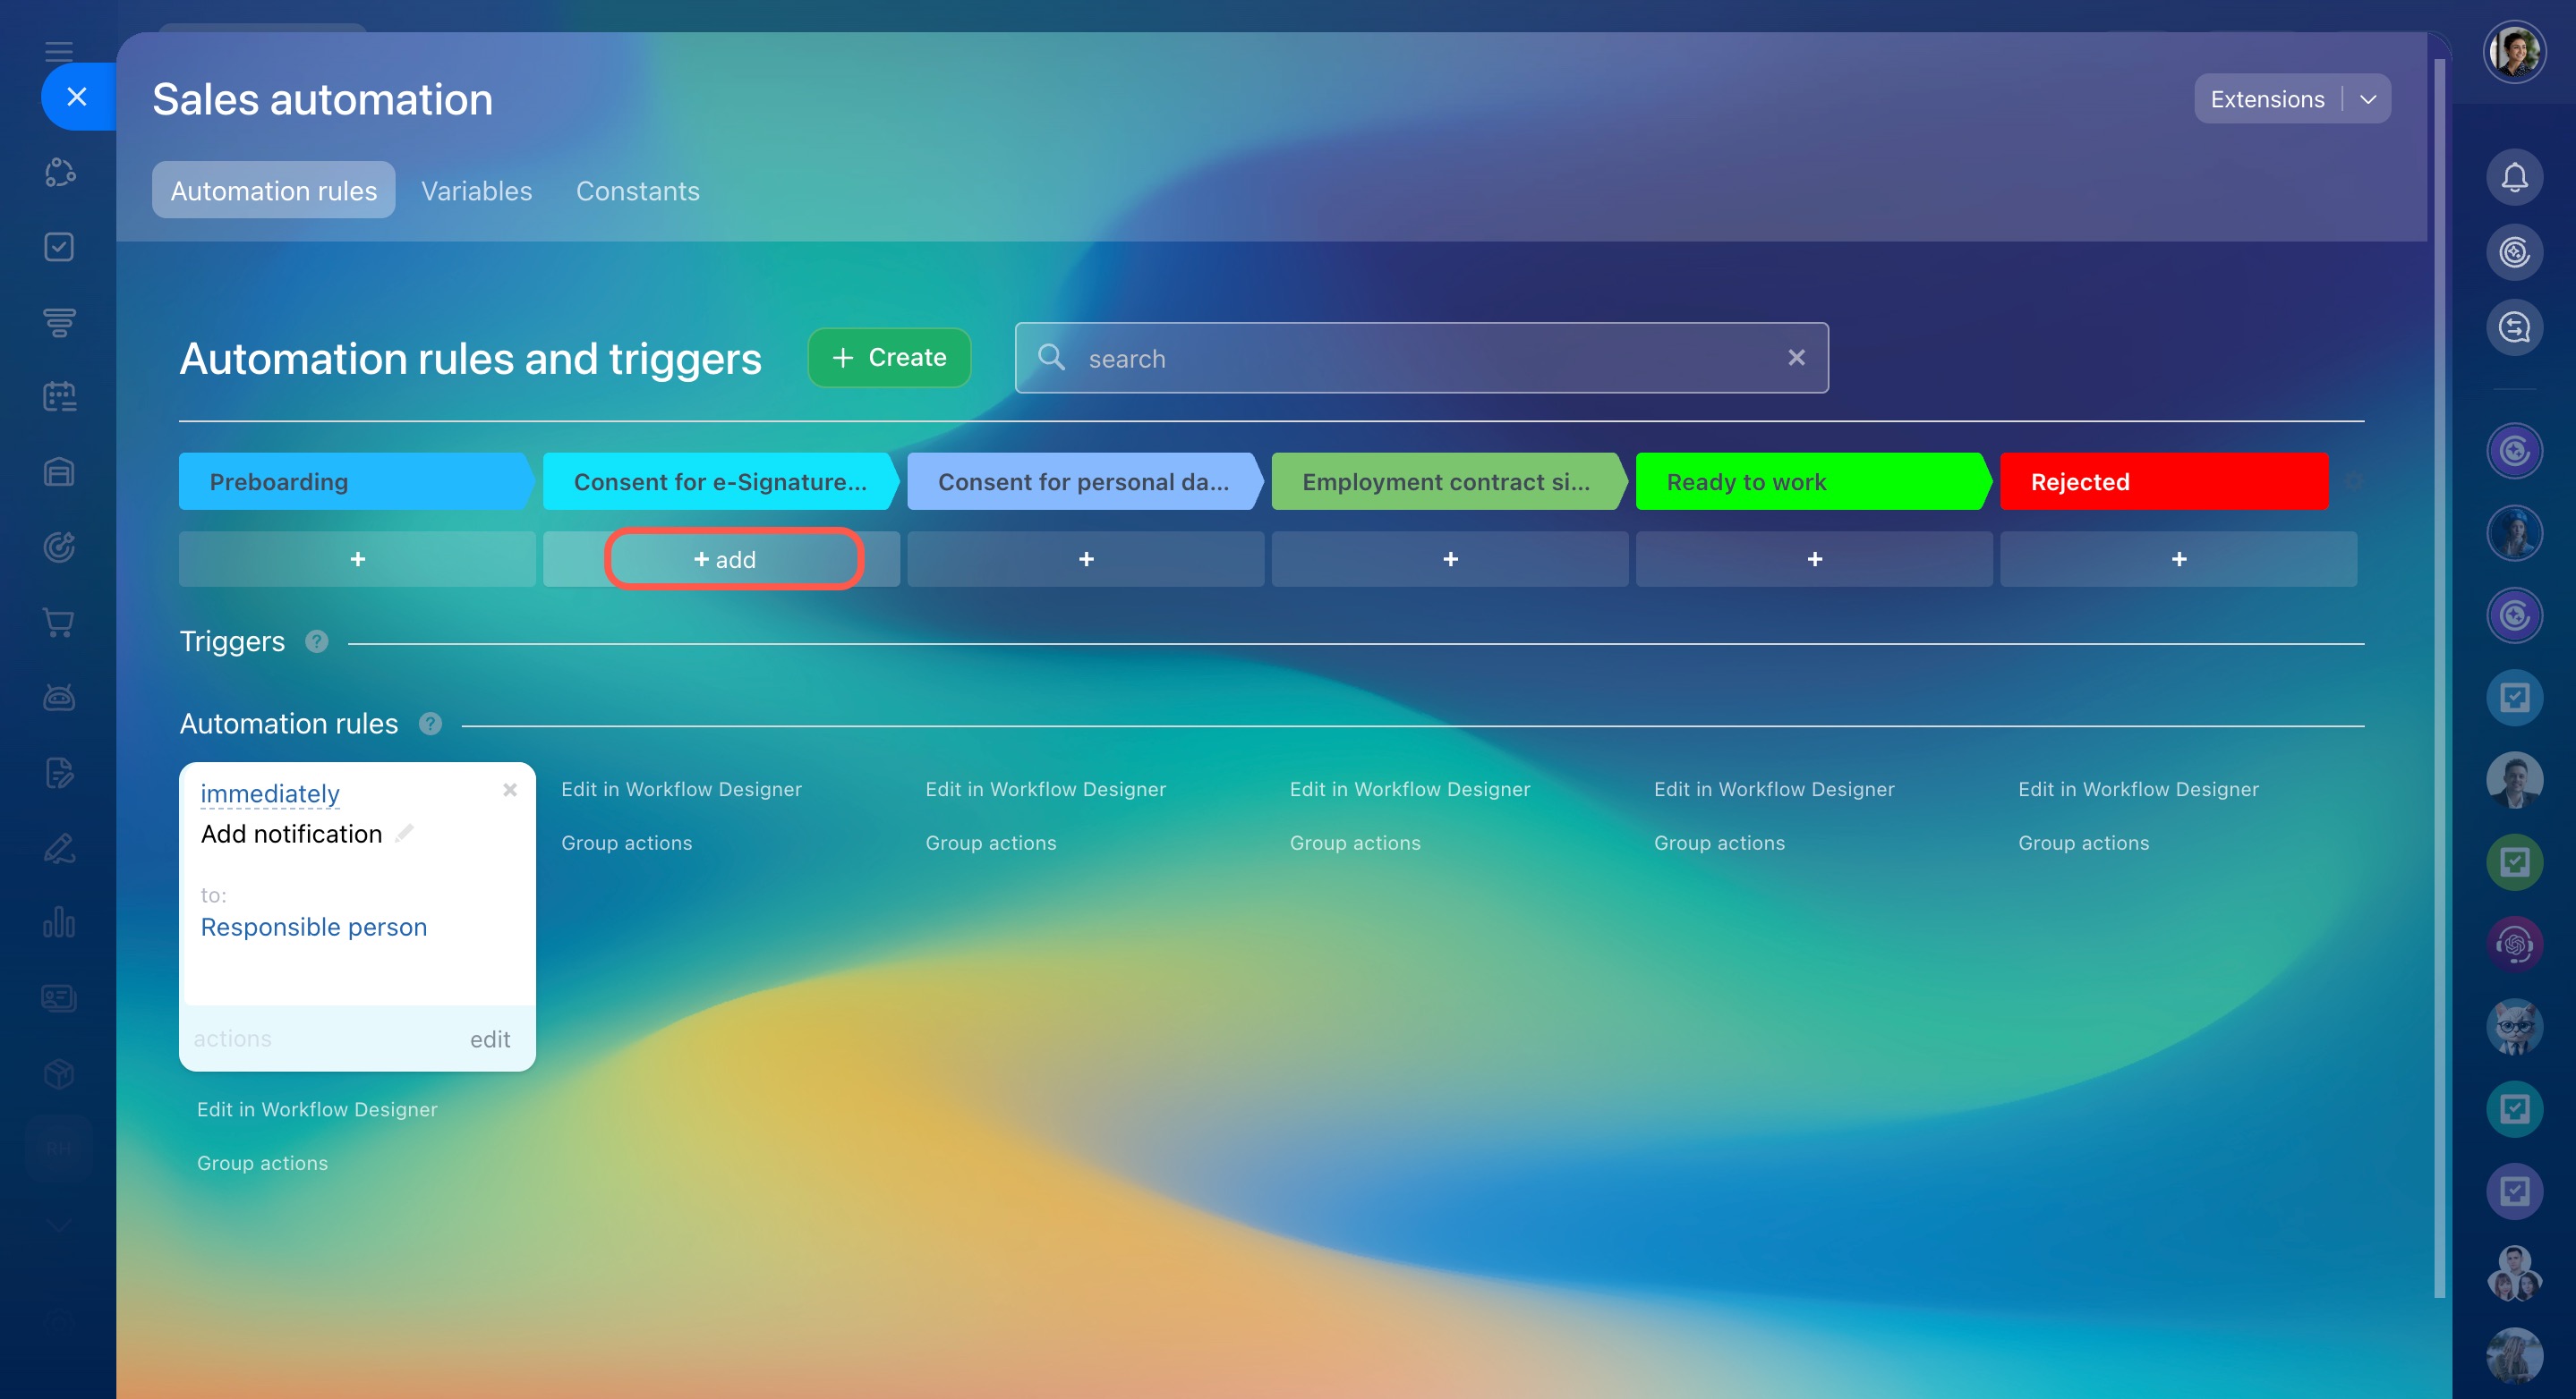Rename rule via pencil beside Add notification

click(x=404, y=834)
